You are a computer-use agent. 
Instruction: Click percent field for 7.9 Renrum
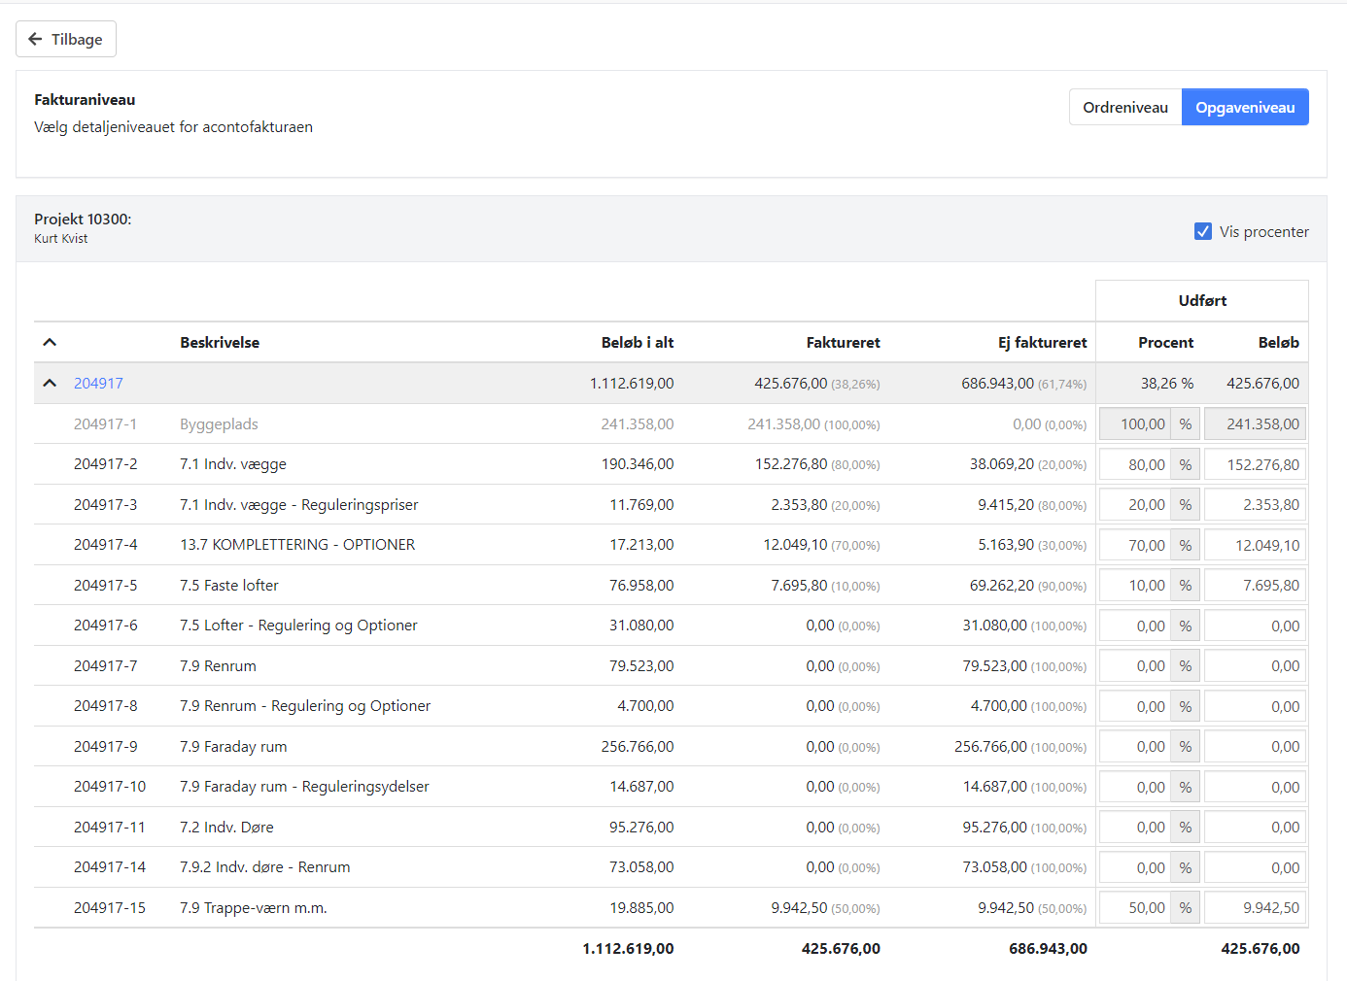pos(1134,666)
